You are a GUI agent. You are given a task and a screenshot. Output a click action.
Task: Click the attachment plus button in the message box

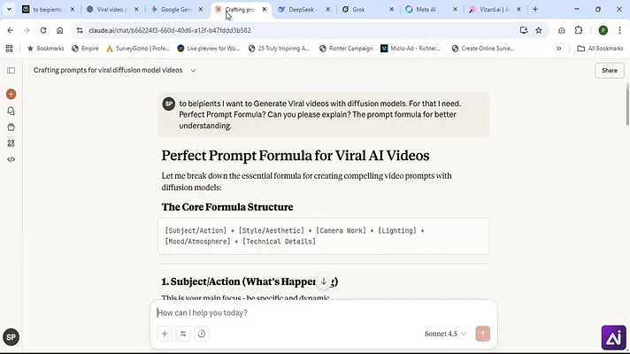pos(165,334)
